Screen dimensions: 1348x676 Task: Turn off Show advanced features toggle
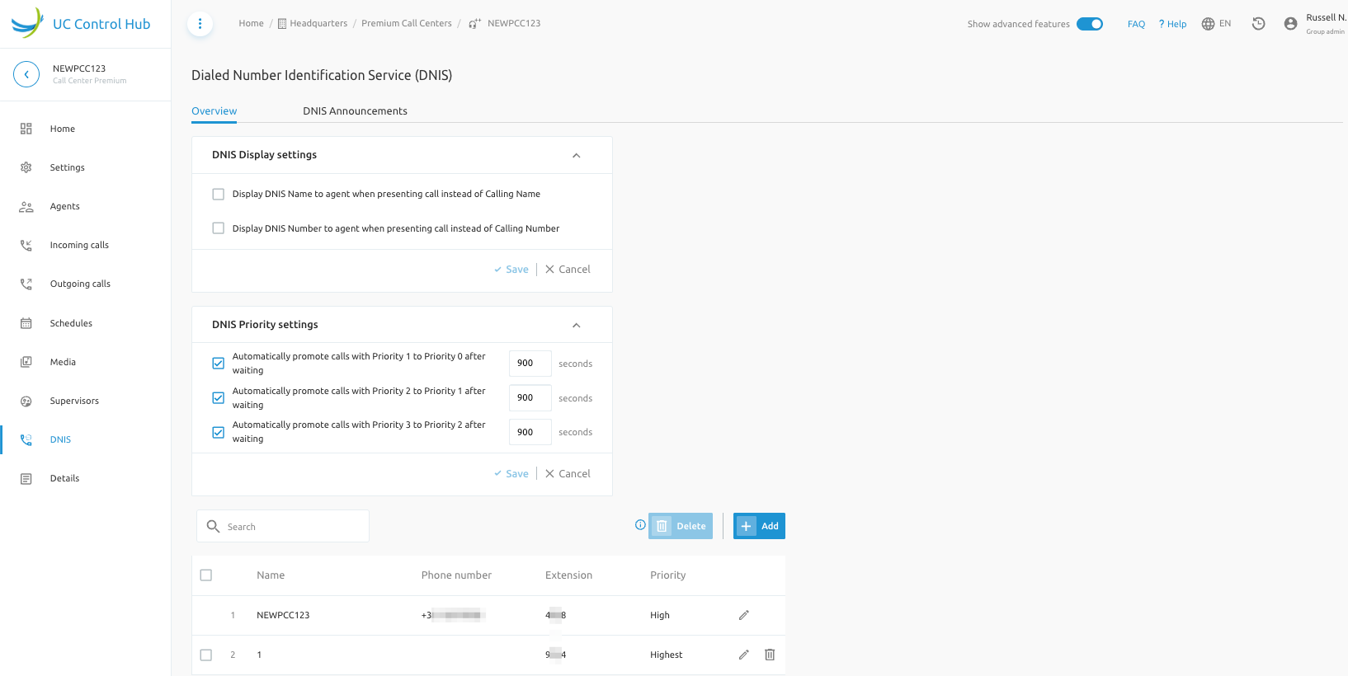[1090, 24]
